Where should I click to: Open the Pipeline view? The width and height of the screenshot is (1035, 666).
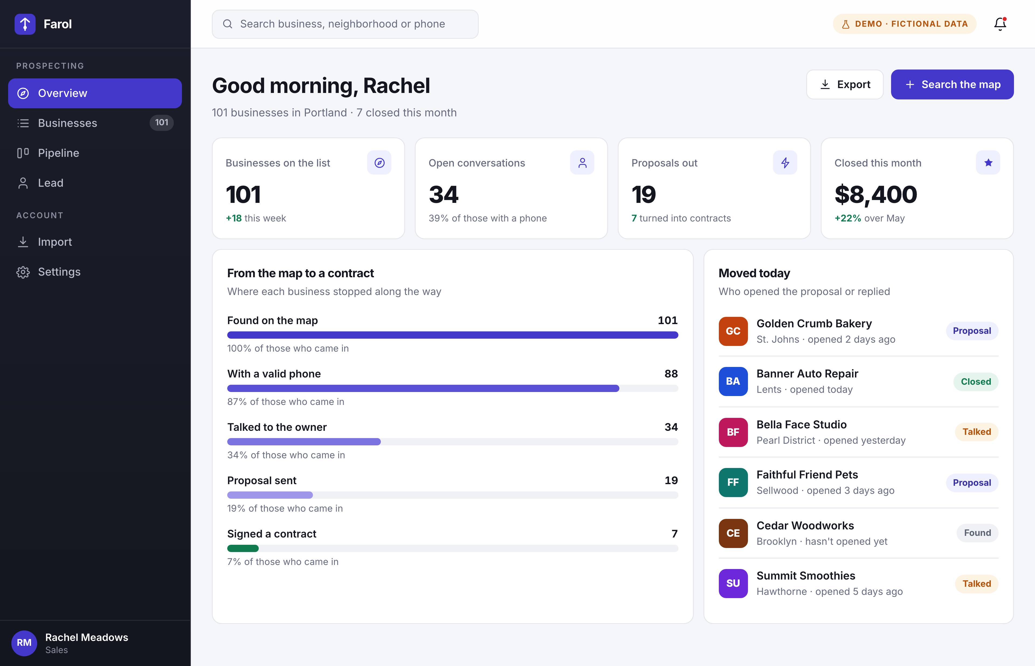point(95,153)
